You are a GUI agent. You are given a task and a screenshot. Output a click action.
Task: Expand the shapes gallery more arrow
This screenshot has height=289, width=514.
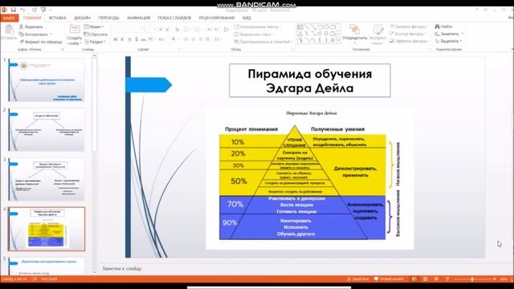(x=339, y=40)
